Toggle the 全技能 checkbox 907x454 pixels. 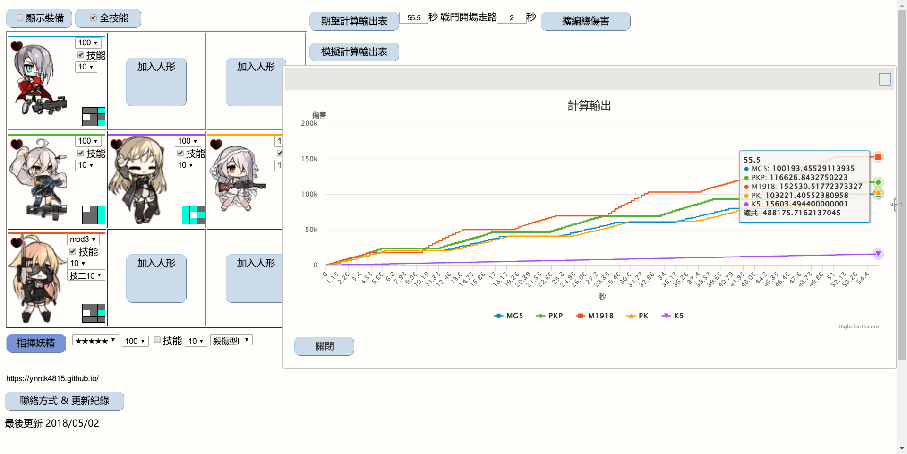(x=94, y=17)
